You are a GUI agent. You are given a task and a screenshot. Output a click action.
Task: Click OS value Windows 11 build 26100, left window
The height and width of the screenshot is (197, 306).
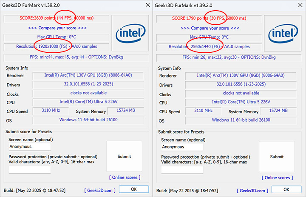pos(88,120)
